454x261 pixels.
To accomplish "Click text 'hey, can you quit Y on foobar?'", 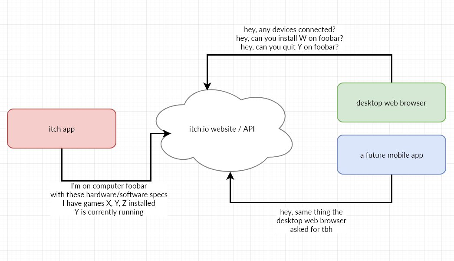I will coord(290,47).
